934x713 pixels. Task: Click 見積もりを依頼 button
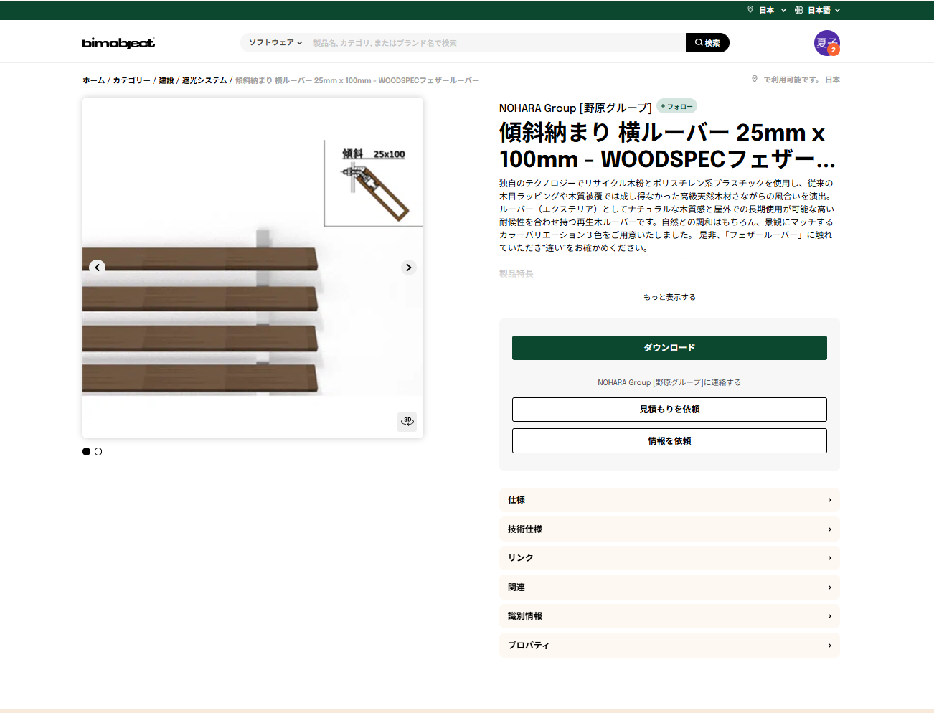click(669, 410)
